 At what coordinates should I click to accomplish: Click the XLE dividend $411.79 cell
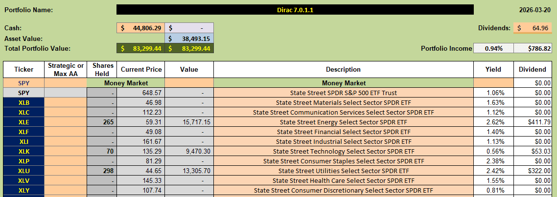(x=533, y=122)
